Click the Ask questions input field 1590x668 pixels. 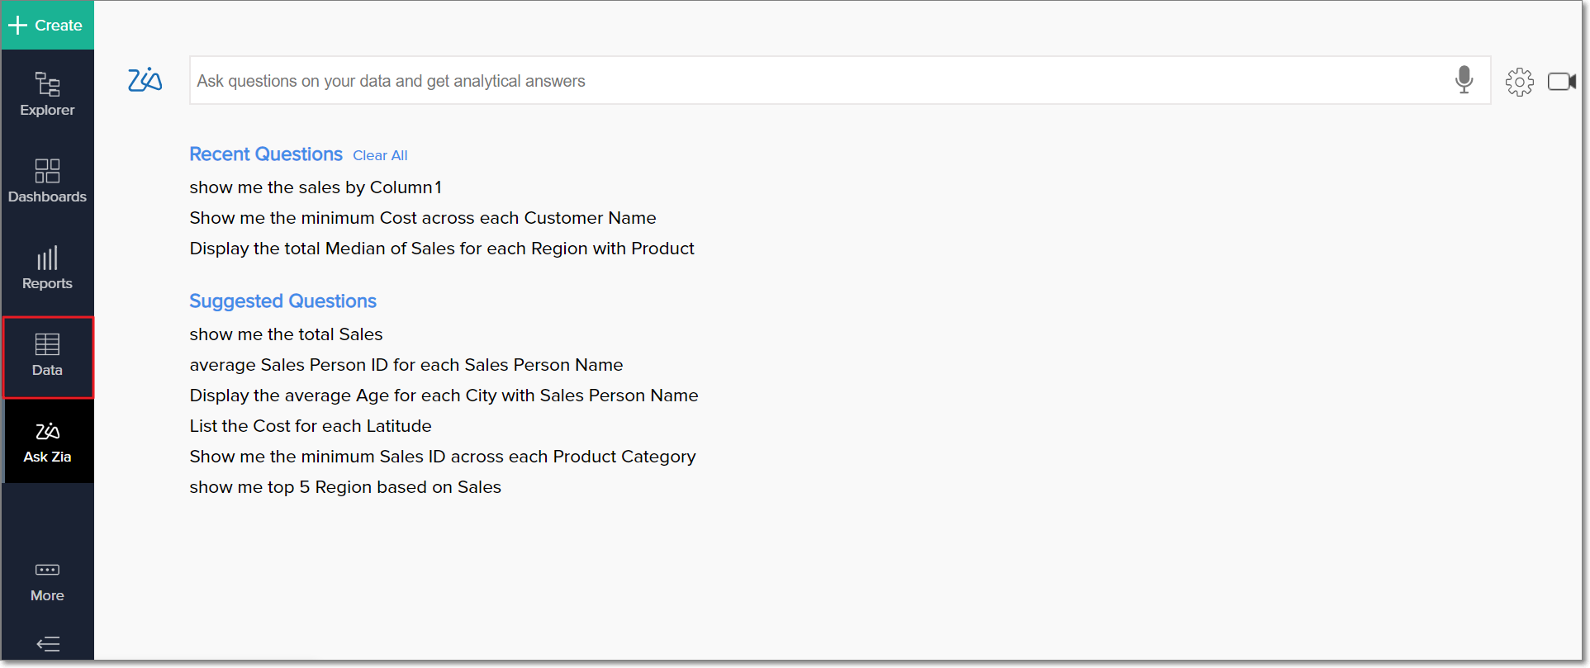(x=818, y=81)
